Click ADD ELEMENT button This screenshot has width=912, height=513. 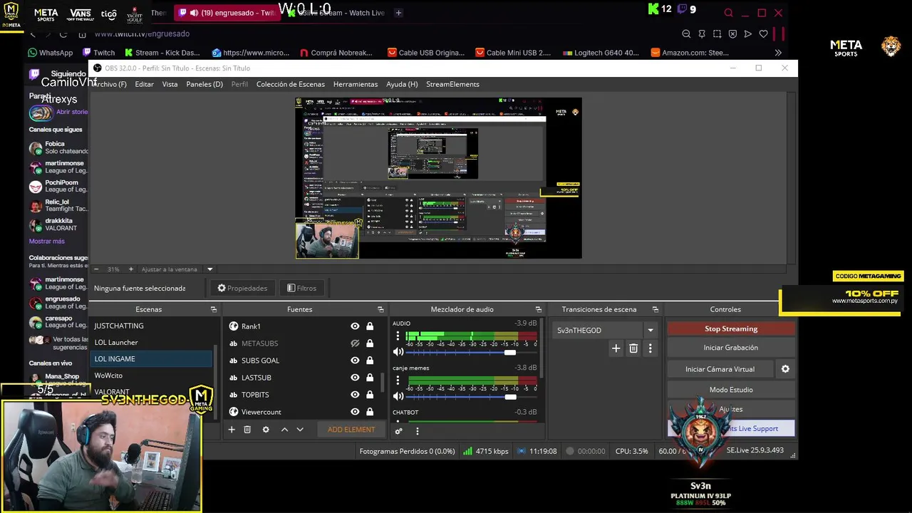click(x=351, y=430)
